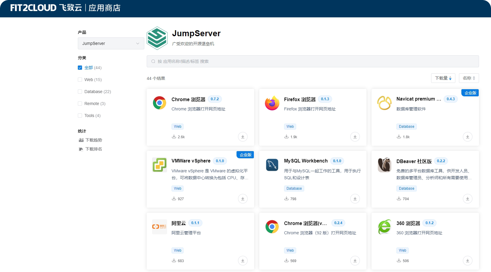Click the VMWare vSphere app icon
This screenshot has height=272, width=491.
pos(160,165)
